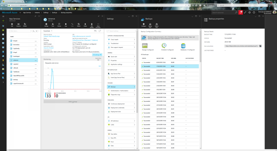This screenshot has height=151, width=277.
Task: Open notifications bell in top bar
Action: click(241, 12)
